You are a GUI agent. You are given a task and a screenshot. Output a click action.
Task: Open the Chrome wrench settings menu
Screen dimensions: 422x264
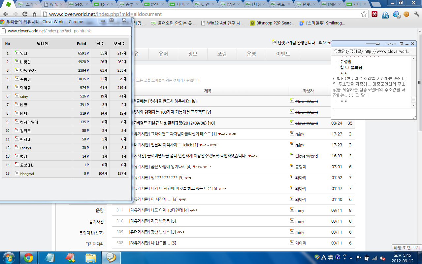(x=416, y=14)
